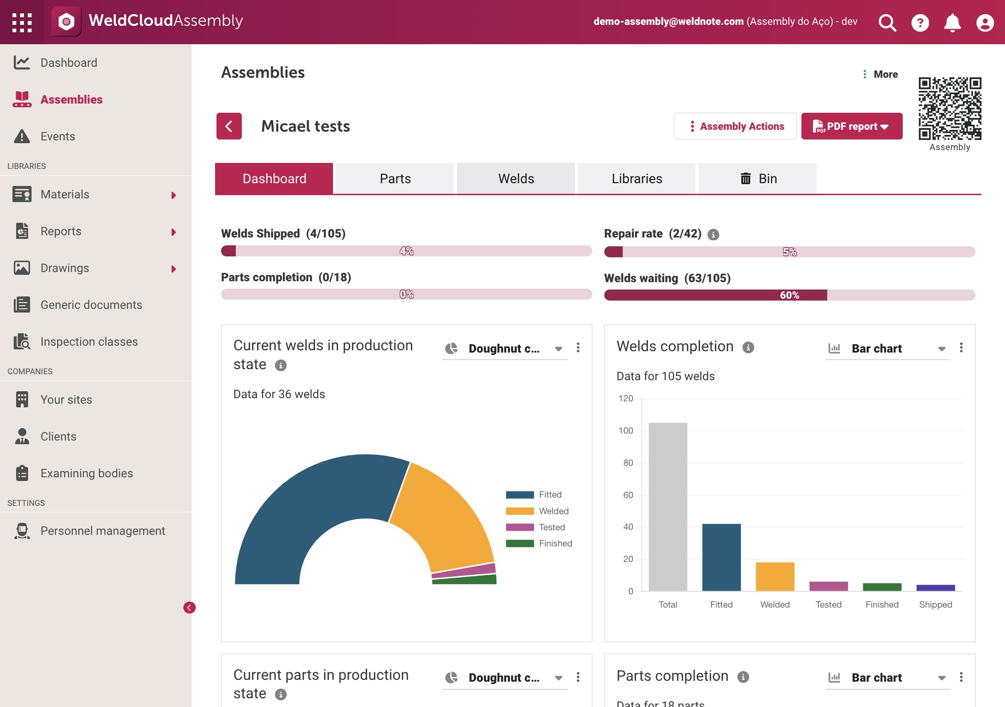Image resolution: width=1005 pixels, height=707 pixels.
Task: Click the Assemblies sidebar icon
Action: [x=22, y=99]
